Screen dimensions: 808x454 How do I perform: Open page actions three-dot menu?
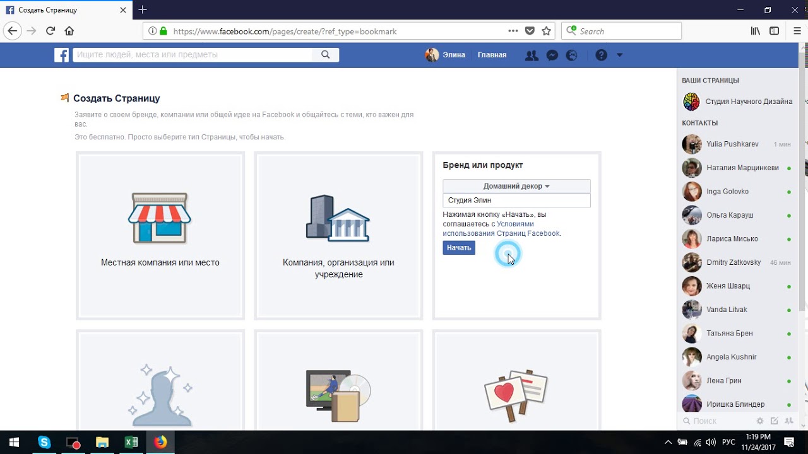[514, 31]
